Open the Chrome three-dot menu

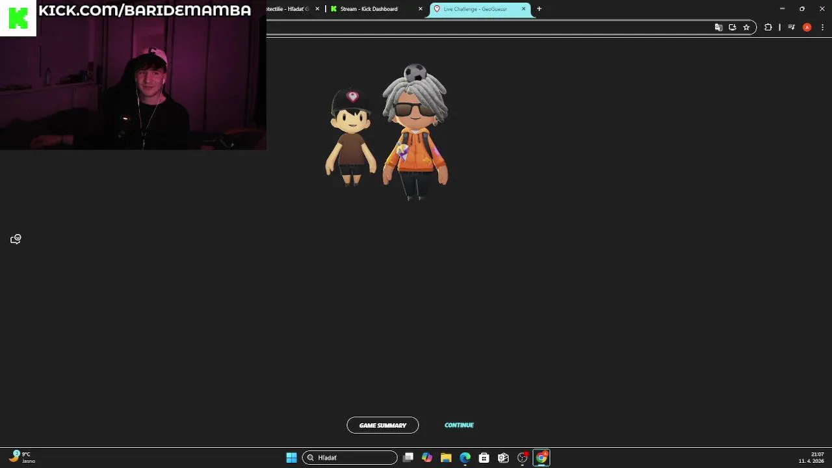pyautogui.click(x=822, y=27)
